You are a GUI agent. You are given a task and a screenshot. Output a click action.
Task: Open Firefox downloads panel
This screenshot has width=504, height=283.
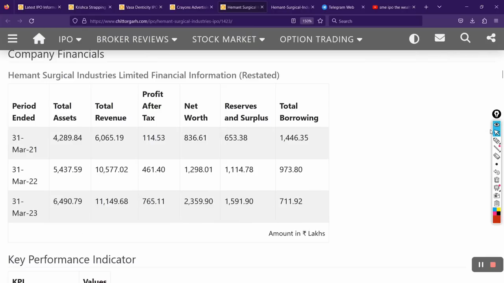tap(472, 21)
